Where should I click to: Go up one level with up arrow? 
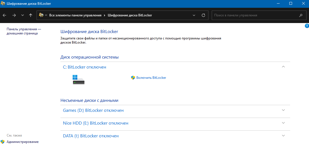click(x=30, y=15)
